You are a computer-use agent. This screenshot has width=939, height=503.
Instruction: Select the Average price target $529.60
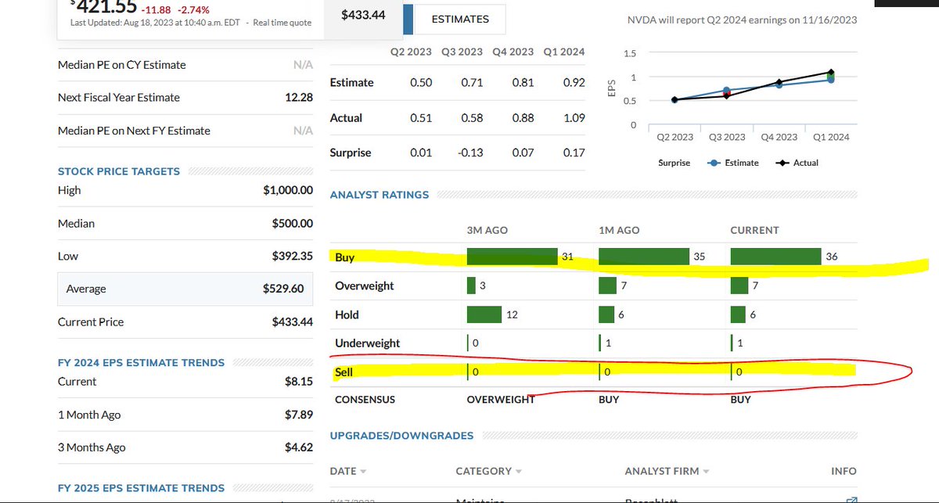pyautogui.click(x=283, y=289)
